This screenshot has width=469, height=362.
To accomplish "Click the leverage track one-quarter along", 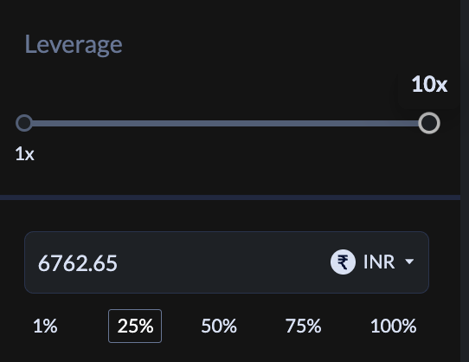I will pos(125,123).
